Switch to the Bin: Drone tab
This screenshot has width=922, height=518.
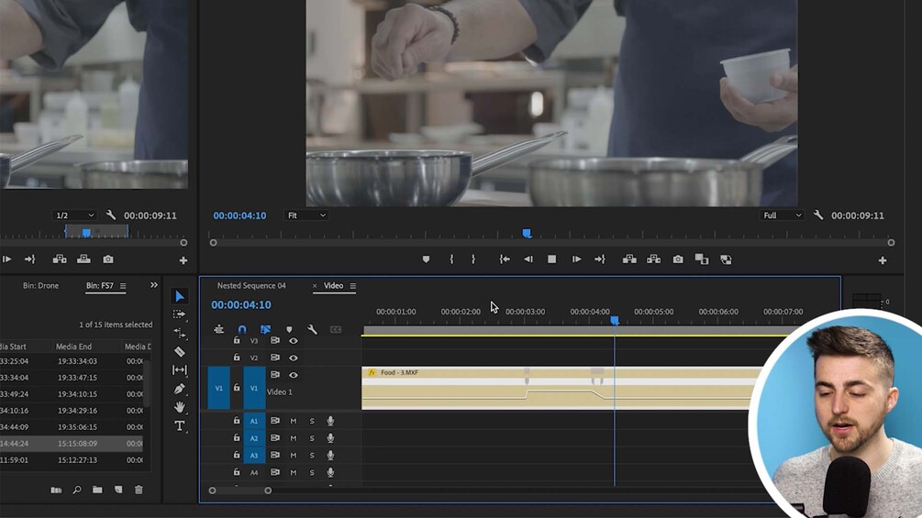point(40,285)
